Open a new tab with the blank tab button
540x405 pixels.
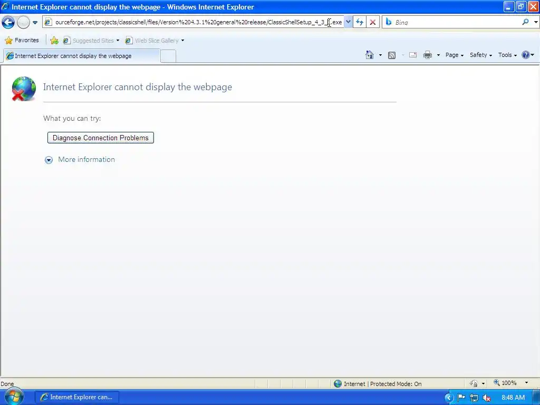168,56
